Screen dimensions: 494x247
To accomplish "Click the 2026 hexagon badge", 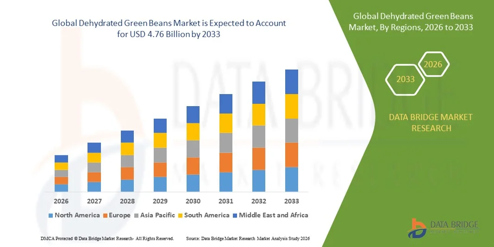I will coord(433,64).
